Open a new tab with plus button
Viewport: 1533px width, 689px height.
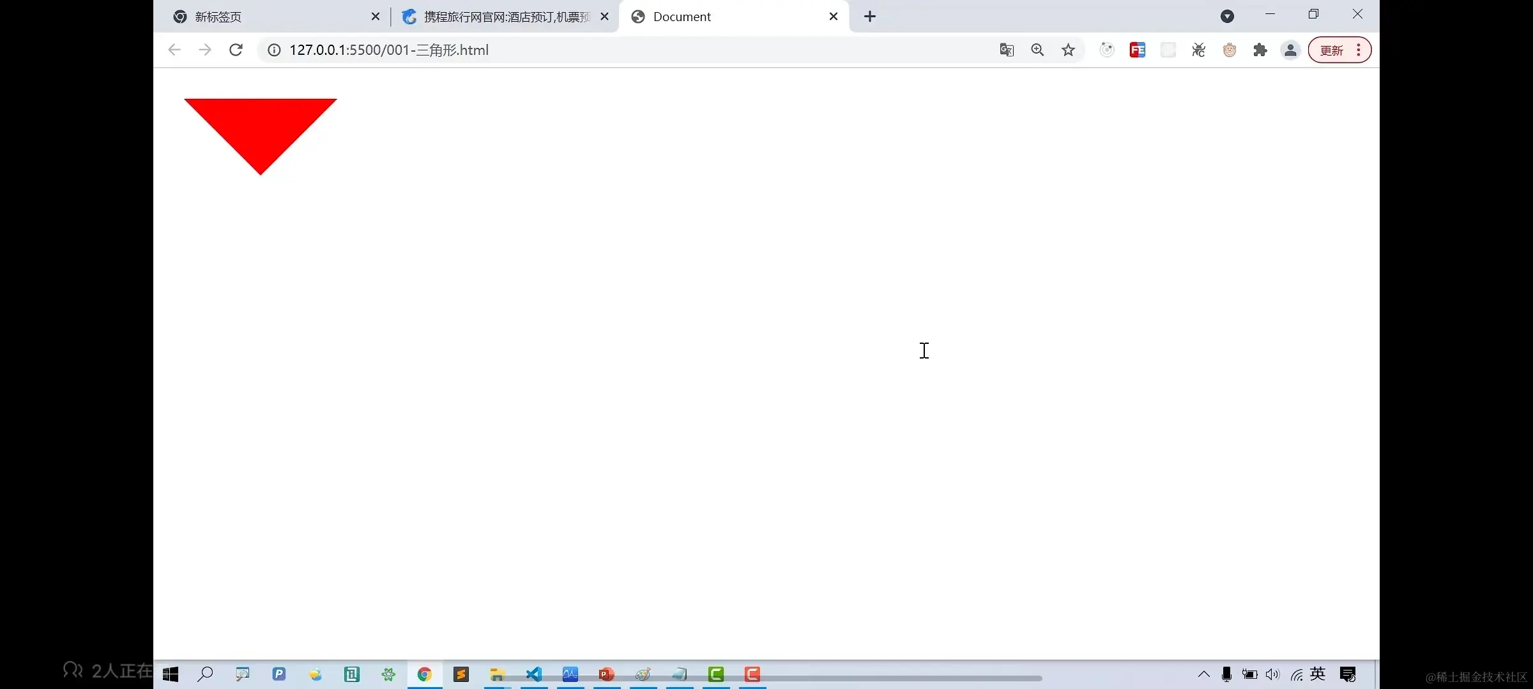[x=870, y=17]
